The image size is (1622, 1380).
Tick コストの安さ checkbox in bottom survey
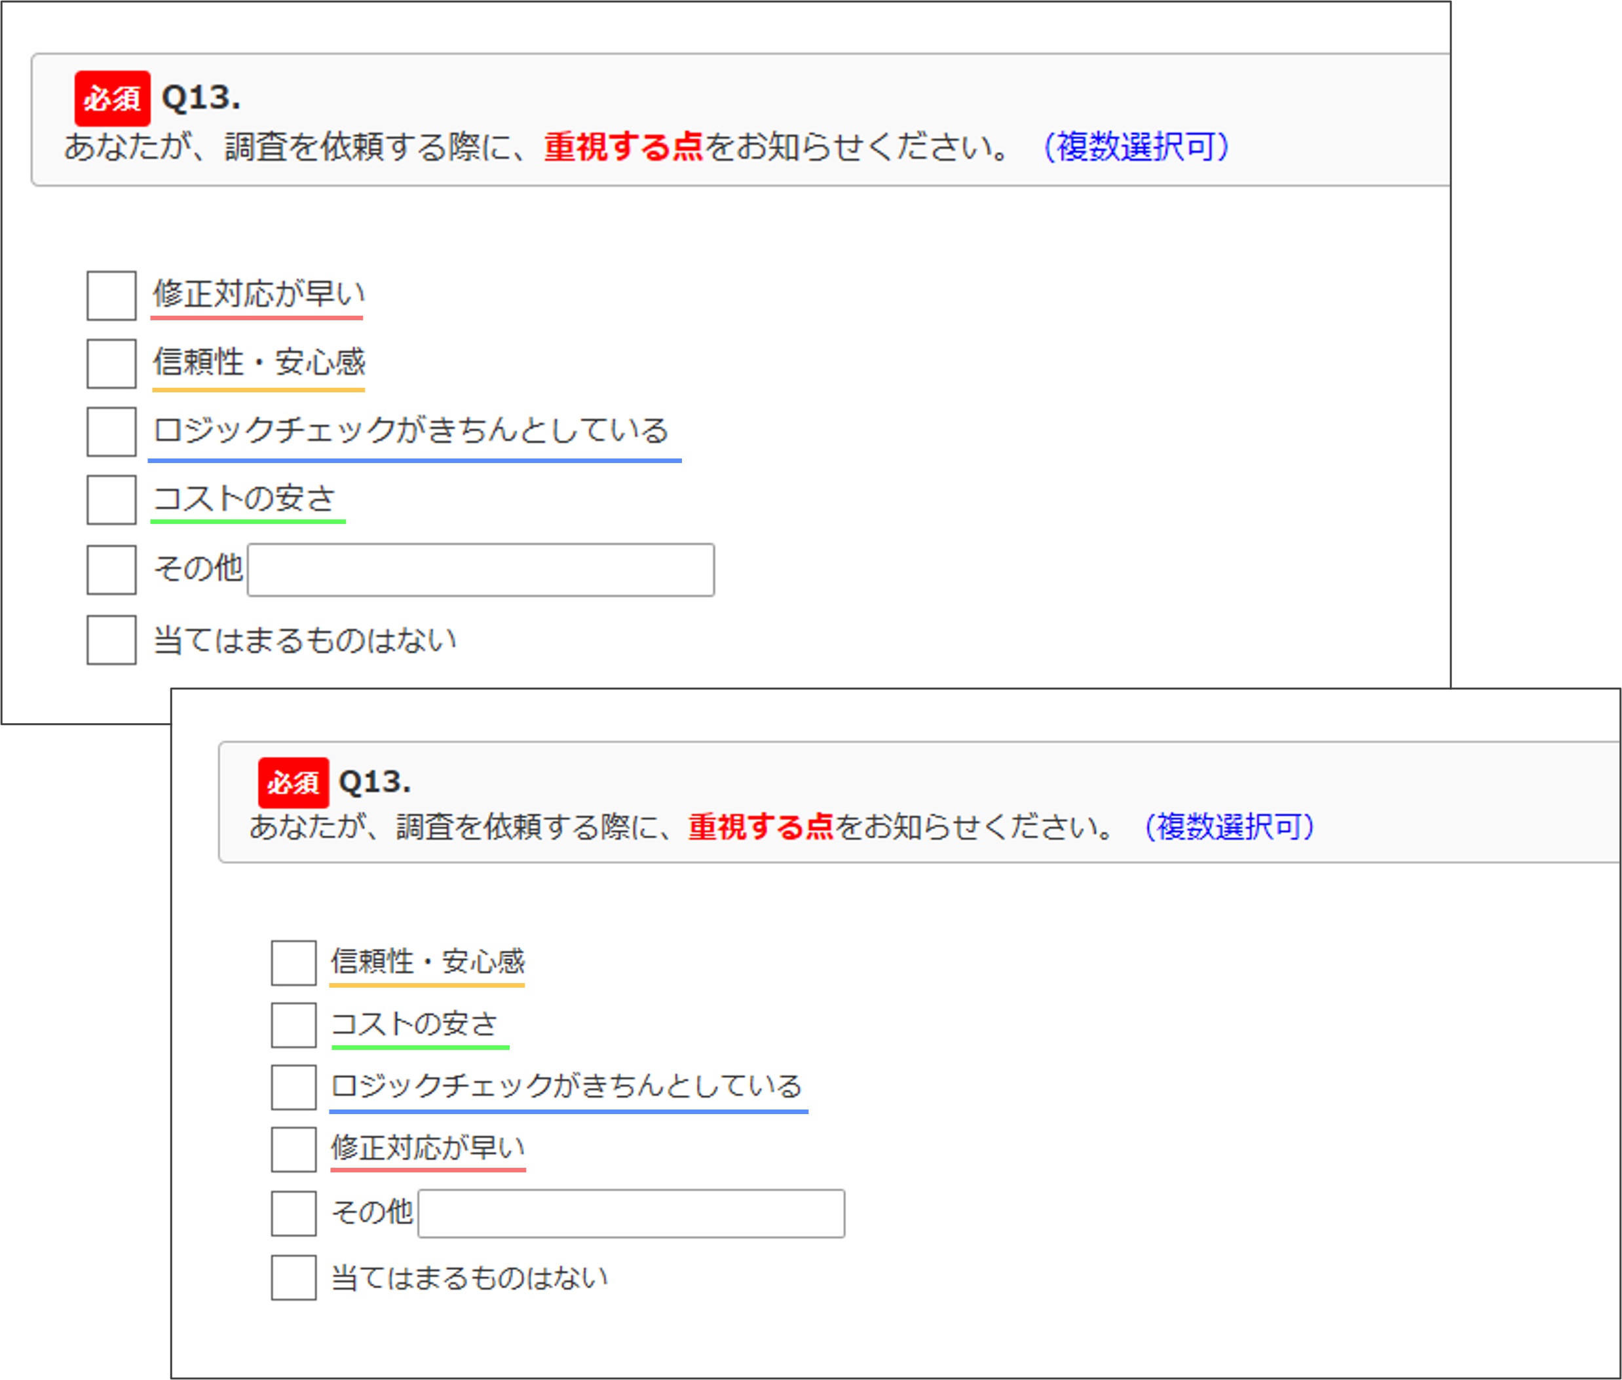click(293, 1025)
